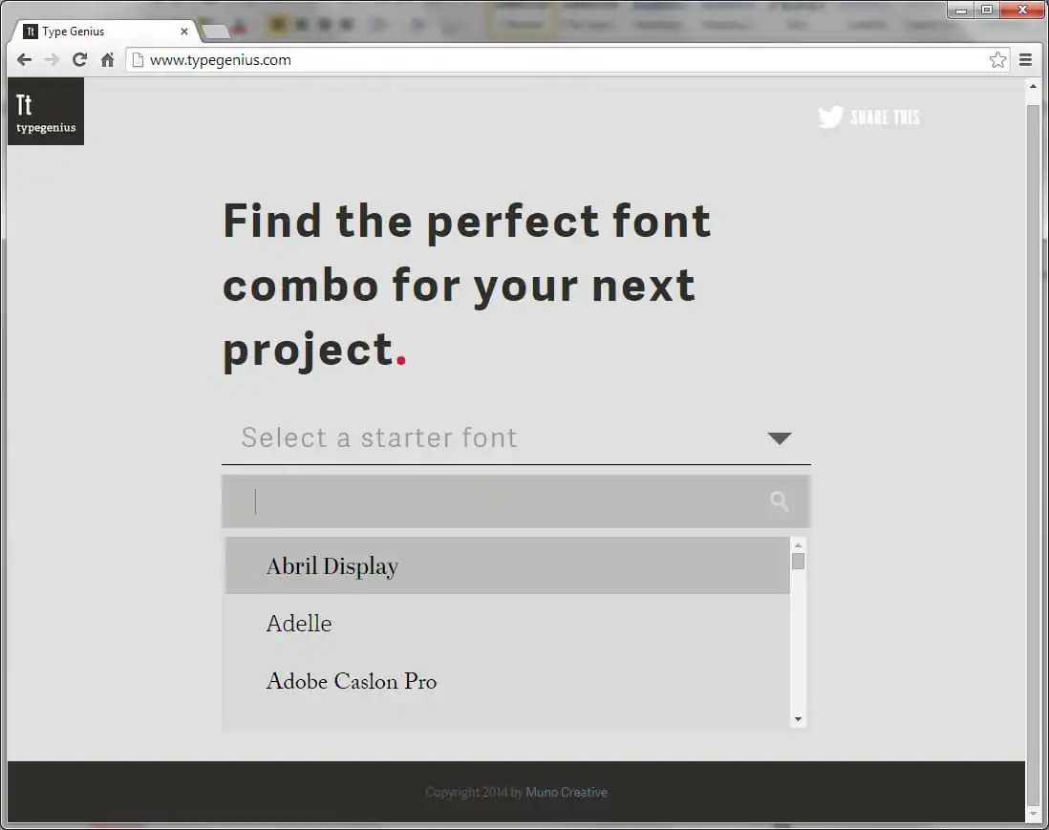Go to the browser home page icon
This screenshot has width=1049, height=830.
click(107, 60)
